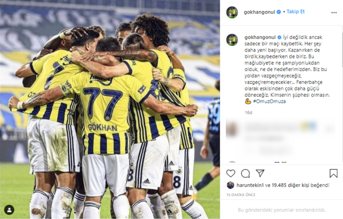The height and width of the screenshot is (219, 343).
Task: Open haruntekin1 profile from likes
Action: click(250, 185)
